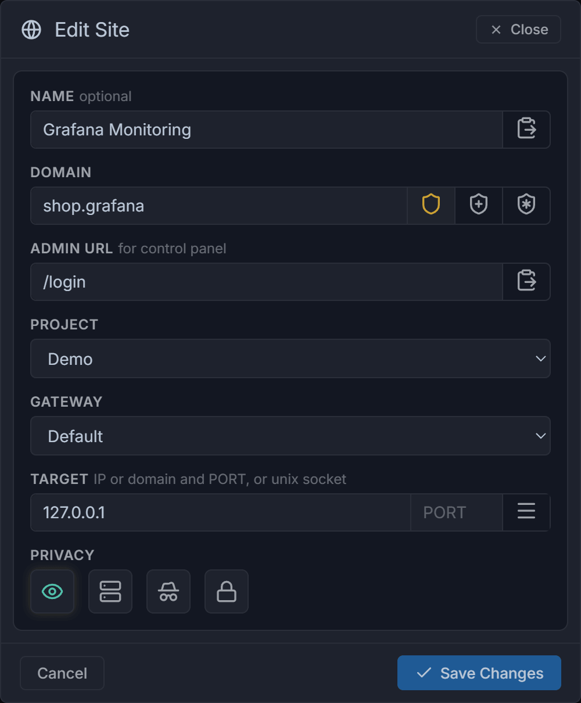The width and height of the screenshot is (581, 703).
Task: Select the eye public privacy option
Action: [52, 591]
